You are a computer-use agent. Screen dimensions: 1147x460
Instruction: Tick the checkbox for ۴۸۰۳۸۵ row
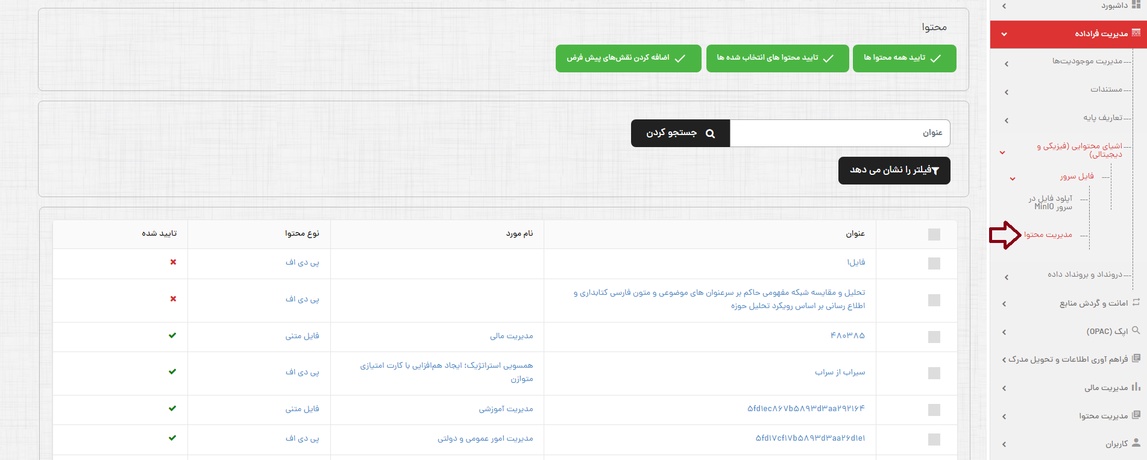(934, 337)
